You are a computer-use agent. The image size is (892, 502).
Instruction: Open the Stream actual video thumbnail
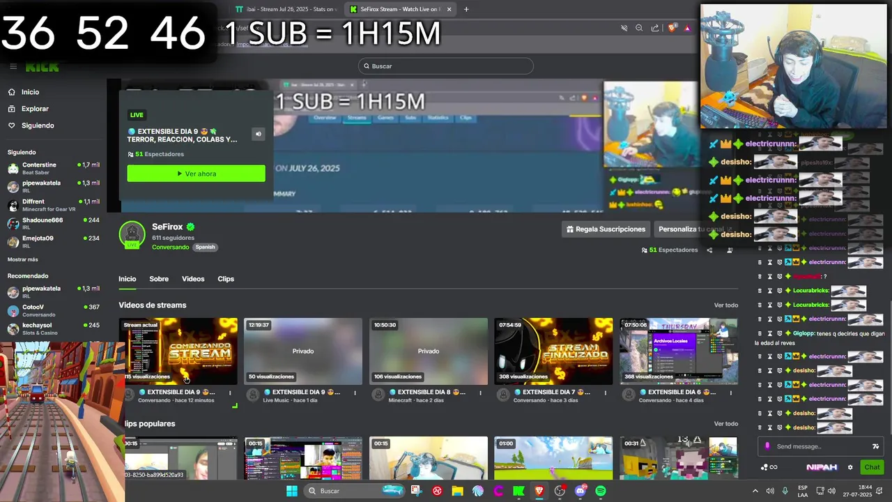178,351
